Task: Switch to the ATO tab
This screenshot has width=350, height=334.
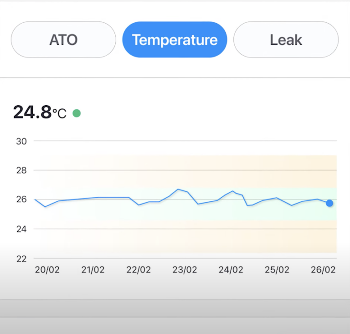Action: [x=63, y=40]
